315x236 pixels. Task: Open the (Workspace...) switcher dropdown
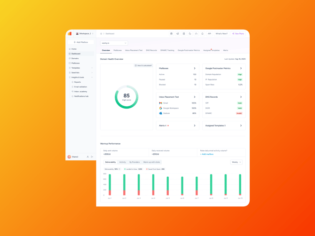click(85, 33)
